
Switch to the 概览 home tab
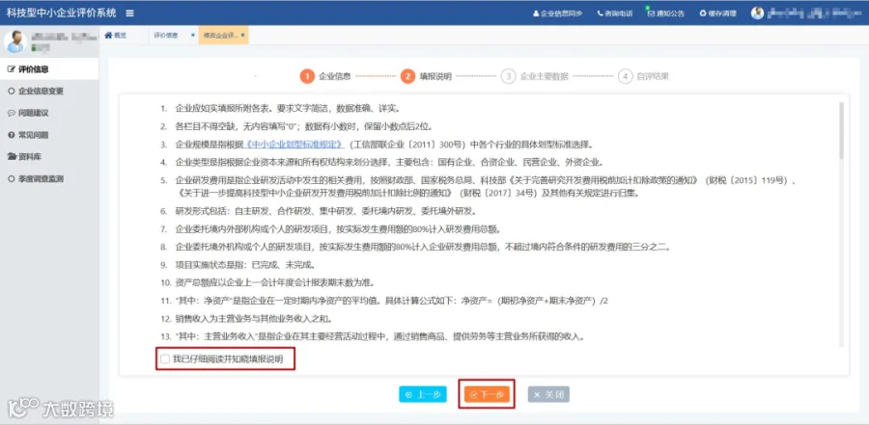pyautogui.click(x=115, y=35)
